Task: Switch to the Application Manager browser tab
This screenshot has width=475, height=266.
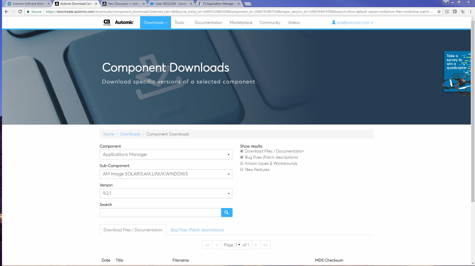Action: (x=218, y=4)
